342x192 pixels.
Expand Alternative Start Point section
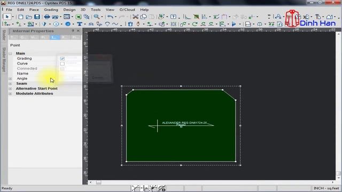tap(10, 89)
